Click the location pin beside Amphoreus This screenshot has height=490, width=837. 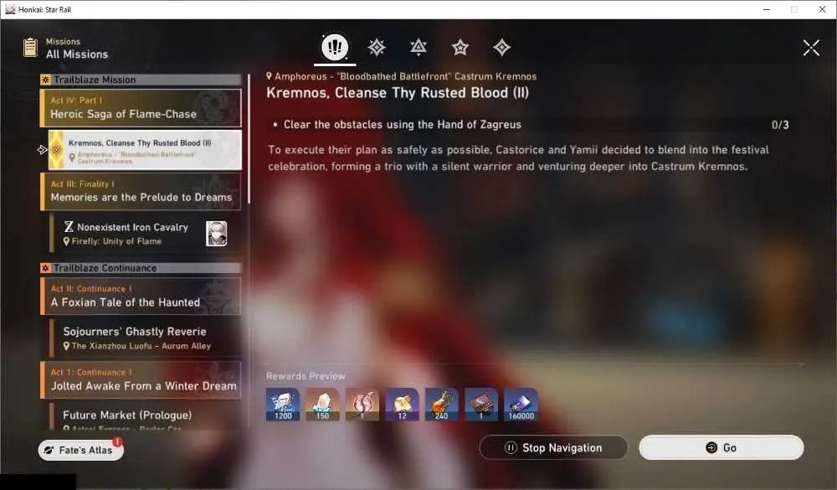pyautogui.click(x=270, y=76)
